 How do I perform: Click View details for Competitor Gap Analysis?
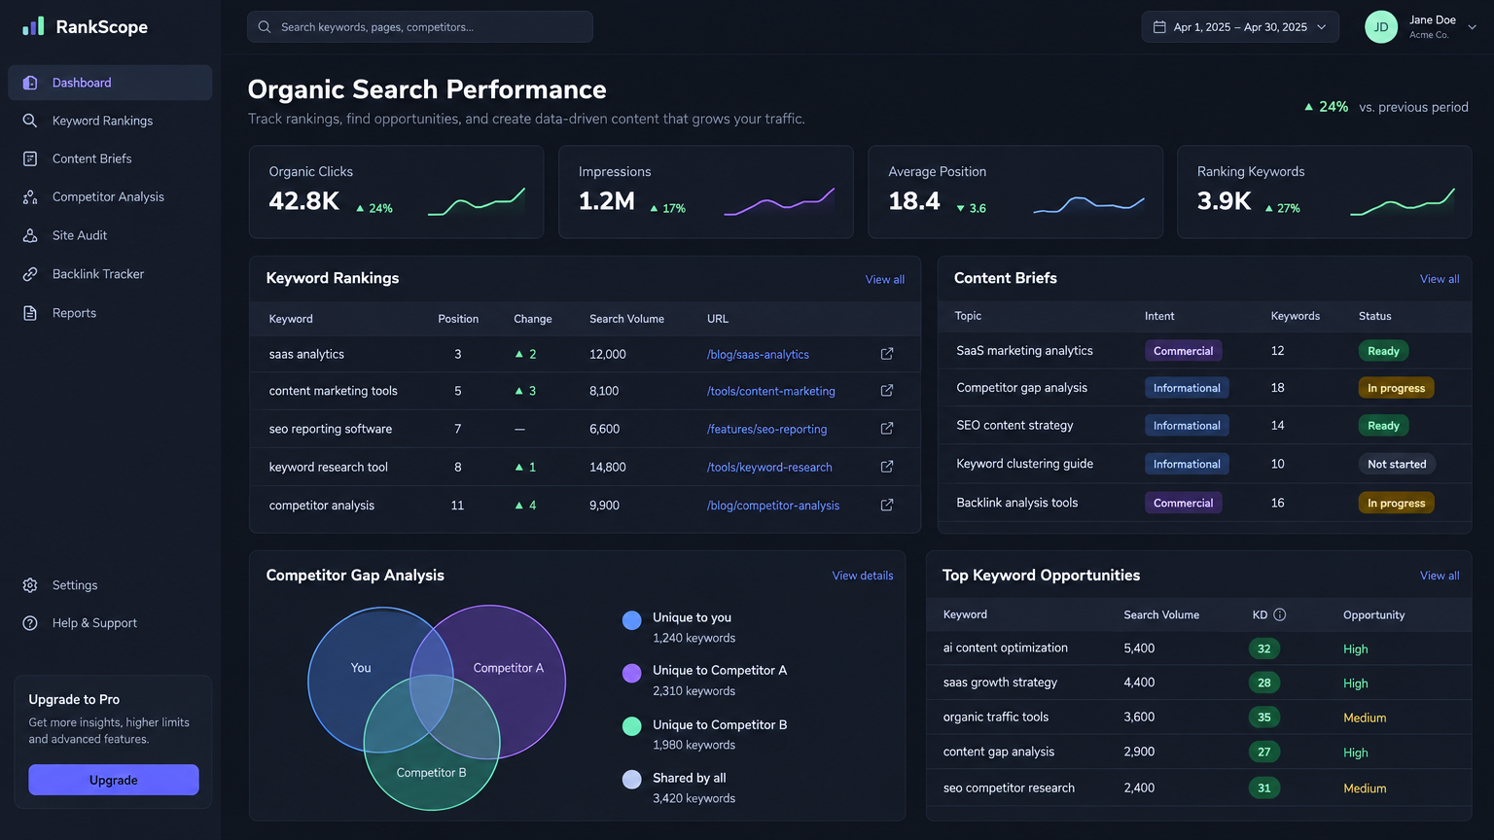(x=863, y=576)
